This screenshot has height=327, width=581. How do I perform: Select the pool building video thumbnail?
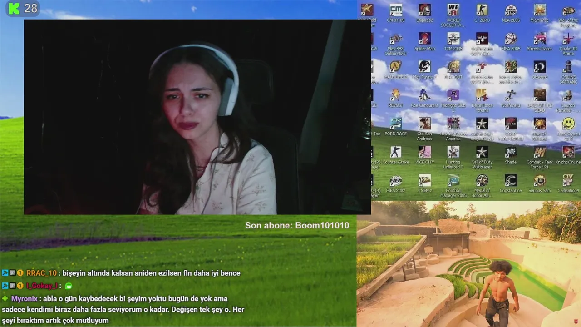pos(468,264)
